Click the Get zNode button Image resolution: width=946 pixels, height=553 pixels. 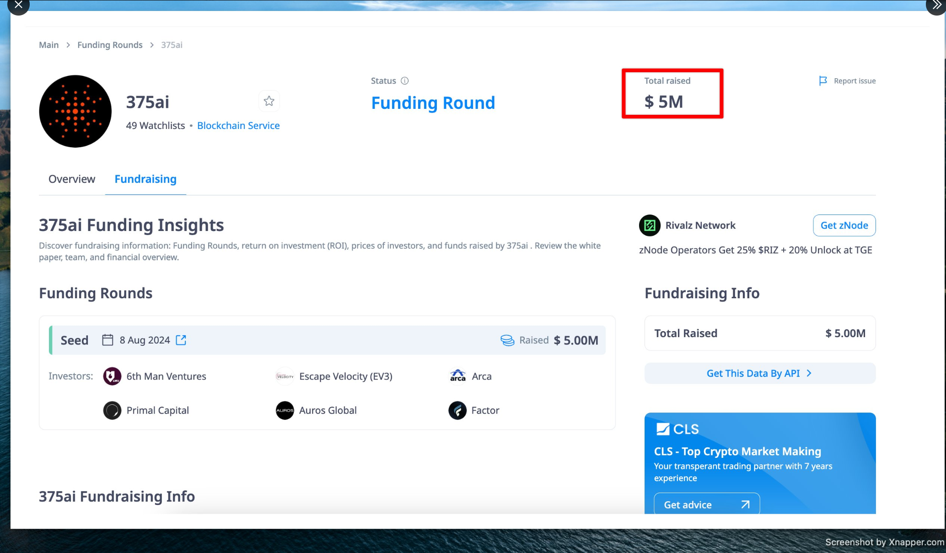pos(844,225)
